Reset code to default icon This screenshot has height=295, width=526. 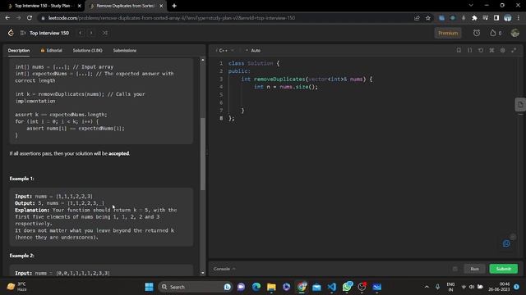point(481,50)
